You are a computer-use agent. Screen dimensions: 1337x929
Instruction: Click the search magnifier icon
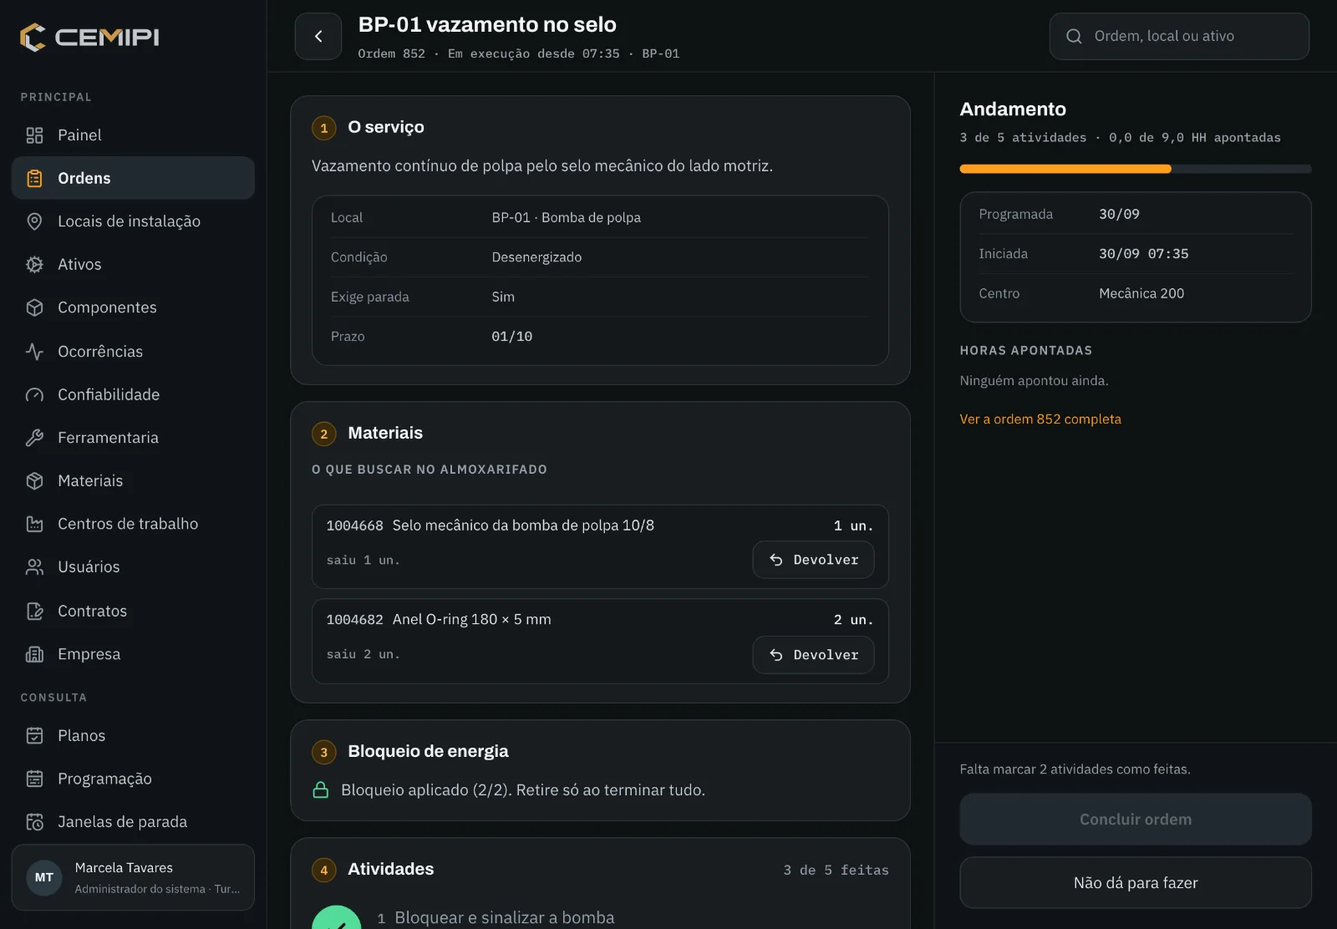click(1074, 36)
